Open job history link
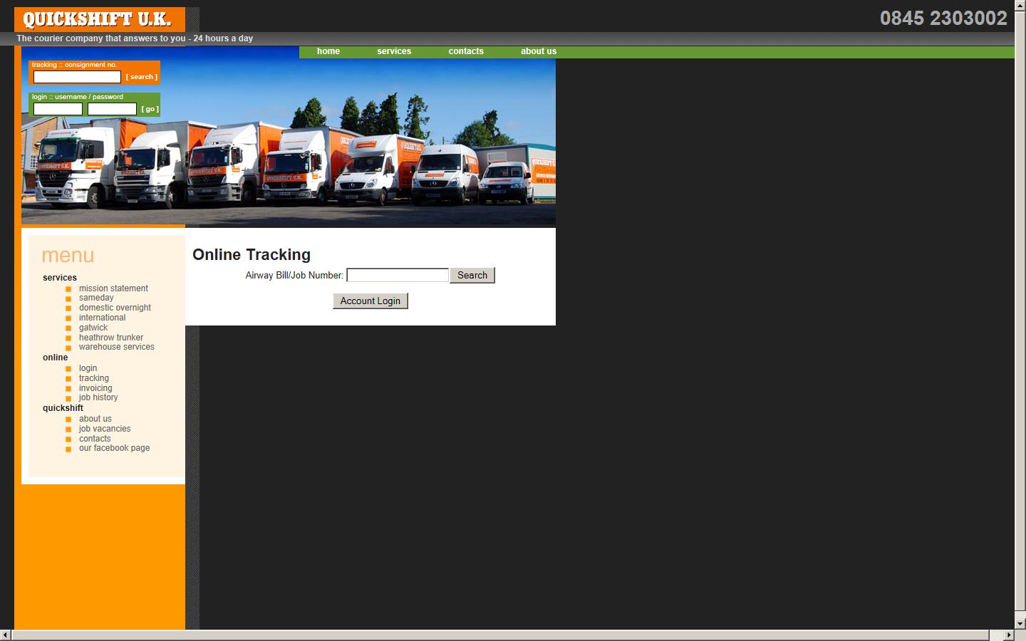This screenshot has width=1026, height=641. click(98, 397)
